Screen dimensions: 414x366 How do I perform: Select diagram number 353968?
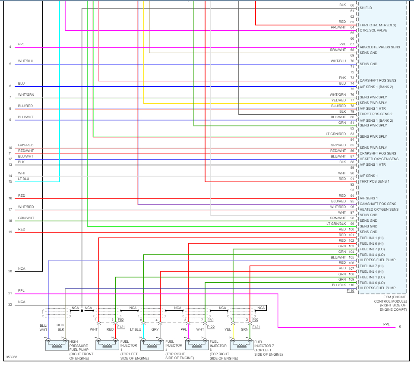pos(12,357)
